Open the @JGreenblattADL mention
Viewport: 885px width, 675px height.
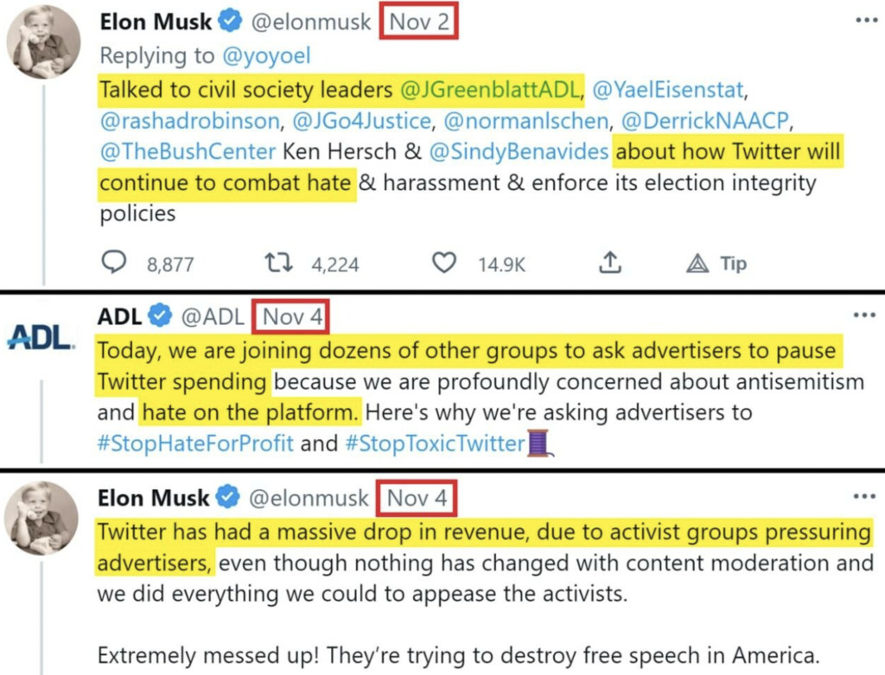pos(493,88)
